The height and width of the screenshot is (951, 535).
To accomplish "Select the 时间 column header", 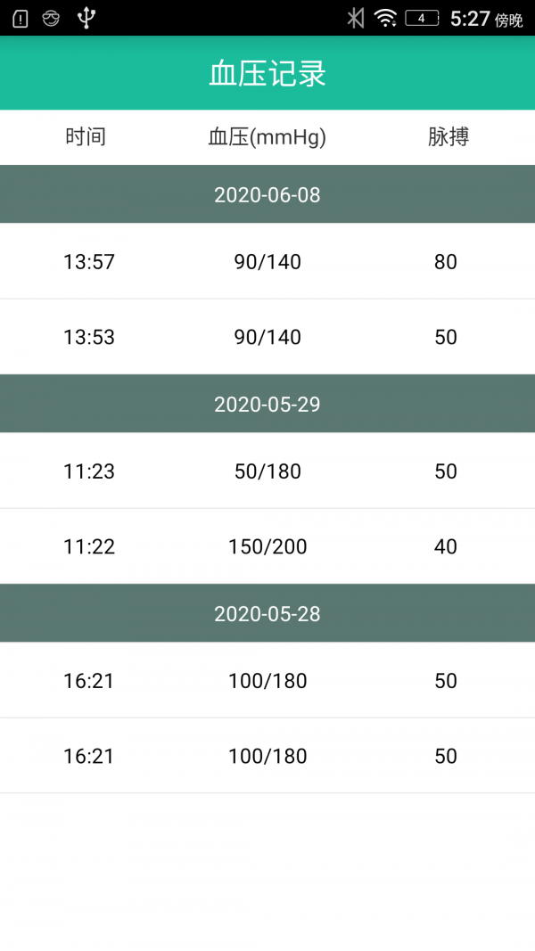I will 86,137.
